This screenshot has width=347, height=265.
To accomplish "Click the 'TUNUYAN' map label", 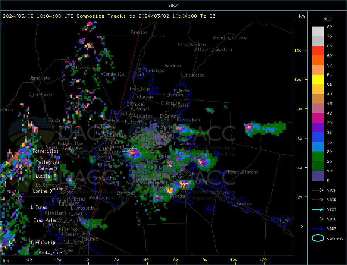I will 89,239.
